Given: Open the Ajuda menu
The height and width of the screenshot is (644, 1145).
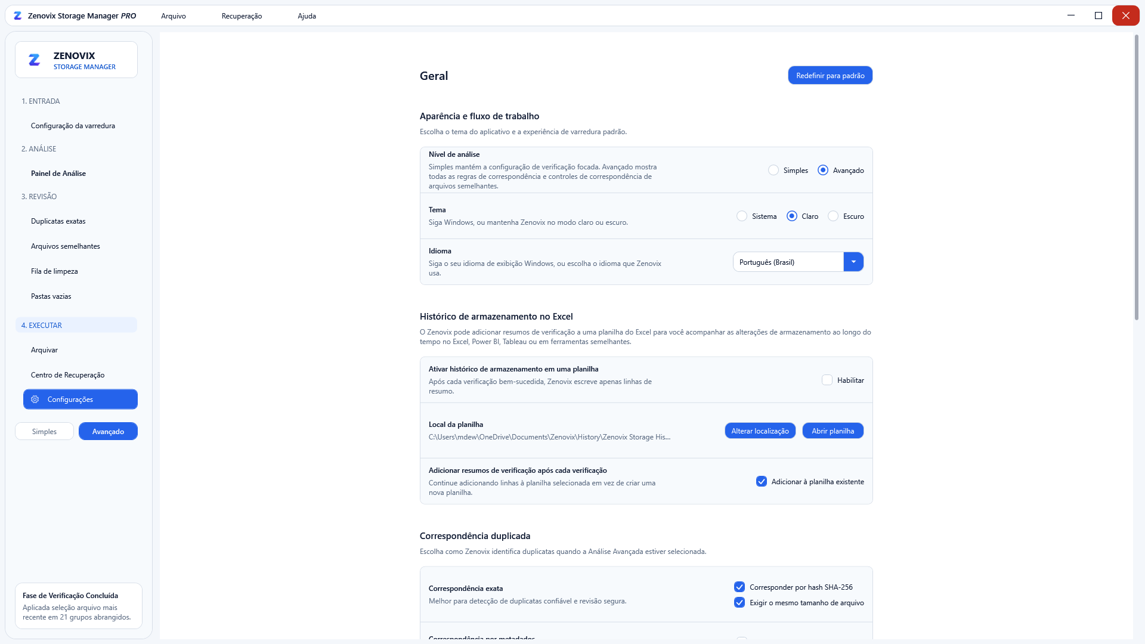Looking at the screenshot, I should click(x=307, y=16).
